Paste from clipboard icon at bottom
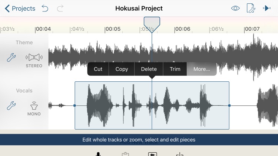Viewport: 278px width, 156px height. (x=125, y=154)
